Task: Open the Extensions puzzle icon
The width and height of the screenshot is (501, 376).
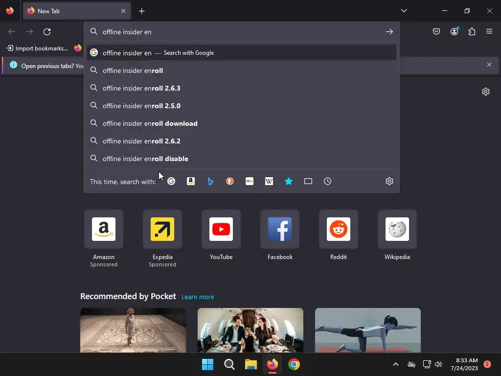Action: coord(472,31)
